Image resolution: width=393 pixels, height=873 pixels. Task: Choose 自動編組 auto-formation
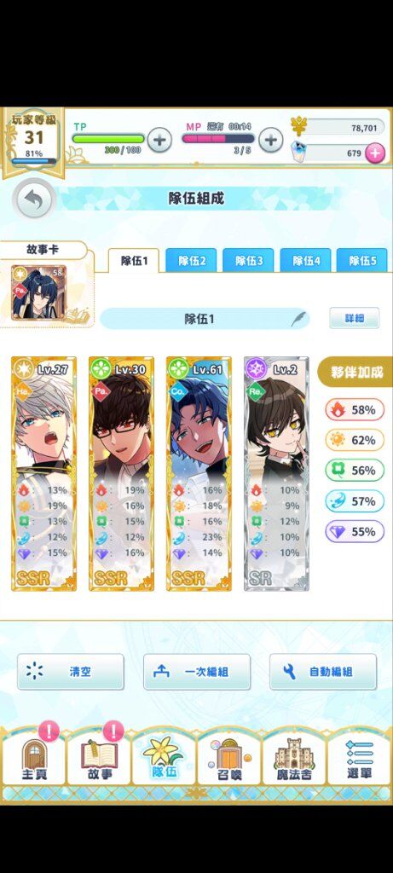tap(323, 672)
